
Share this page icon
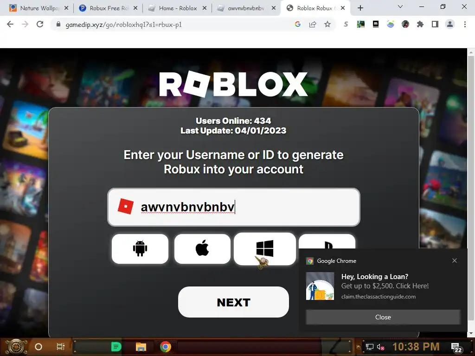point(313,24)
